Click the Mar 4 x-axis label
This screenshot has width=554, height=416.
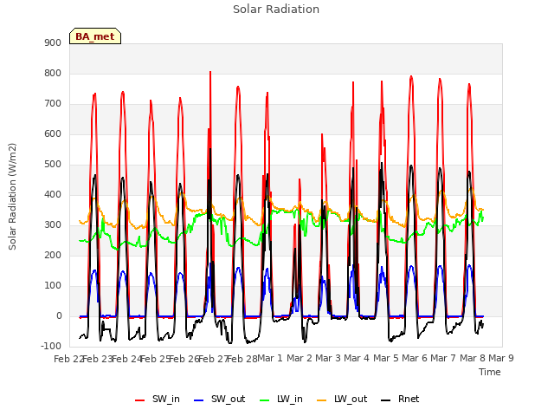357,358
